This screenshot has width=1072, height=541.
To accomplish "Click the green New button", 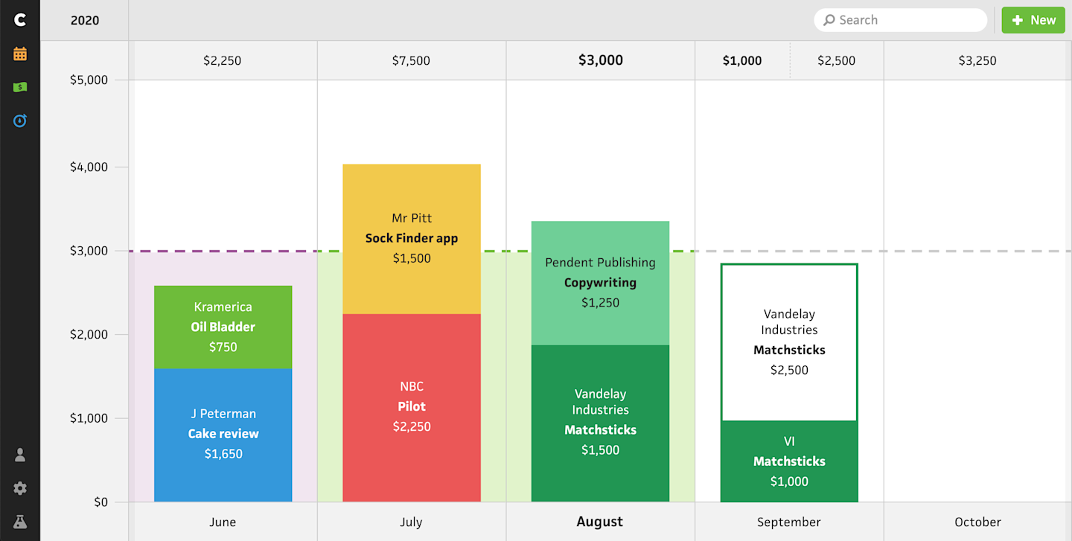I will [x=1033, y=20].
